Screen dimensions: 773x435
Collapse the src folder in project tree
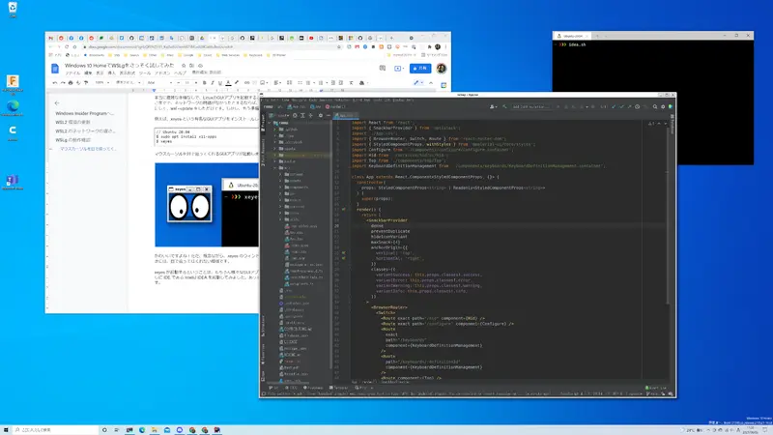click(x=275, y=167)
